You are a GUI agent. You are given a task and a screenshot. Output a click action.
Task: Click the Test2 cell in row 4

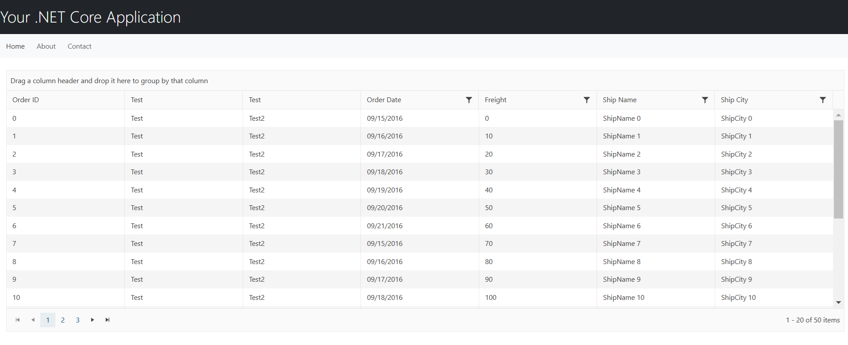click(302, 190)
